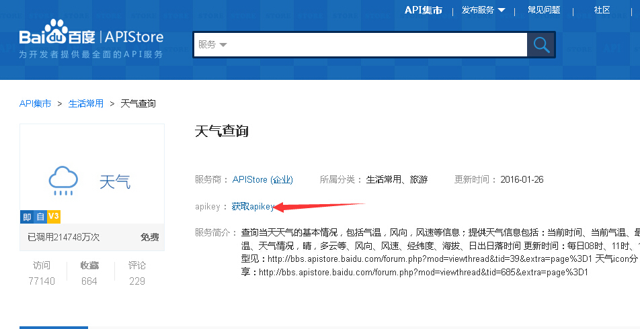Click the 2016-01-26 update date

(522, 179)
